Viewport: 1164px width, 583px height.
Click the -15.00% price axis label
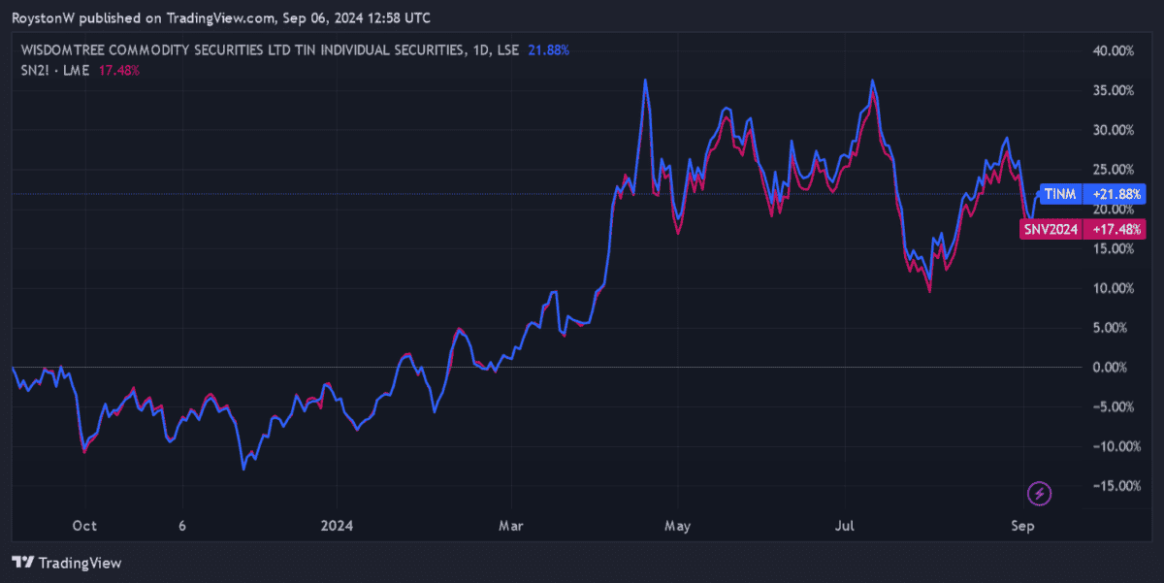point(1109,486)
